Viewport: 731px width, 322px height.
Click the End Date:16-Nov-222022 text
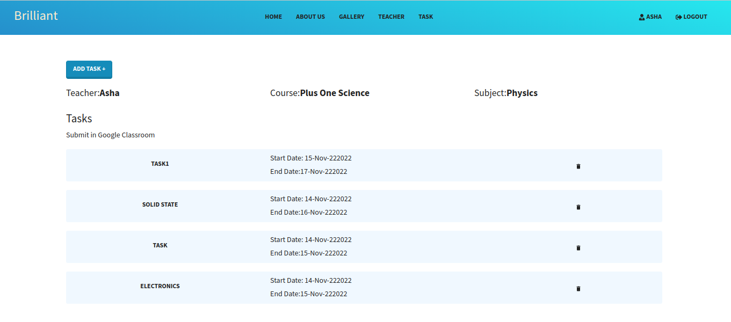pos(309,213)
